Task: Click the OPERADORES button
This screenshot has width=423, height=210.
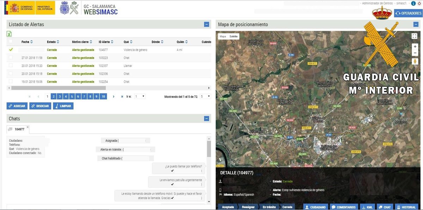Action: click(x=408, y=13)
